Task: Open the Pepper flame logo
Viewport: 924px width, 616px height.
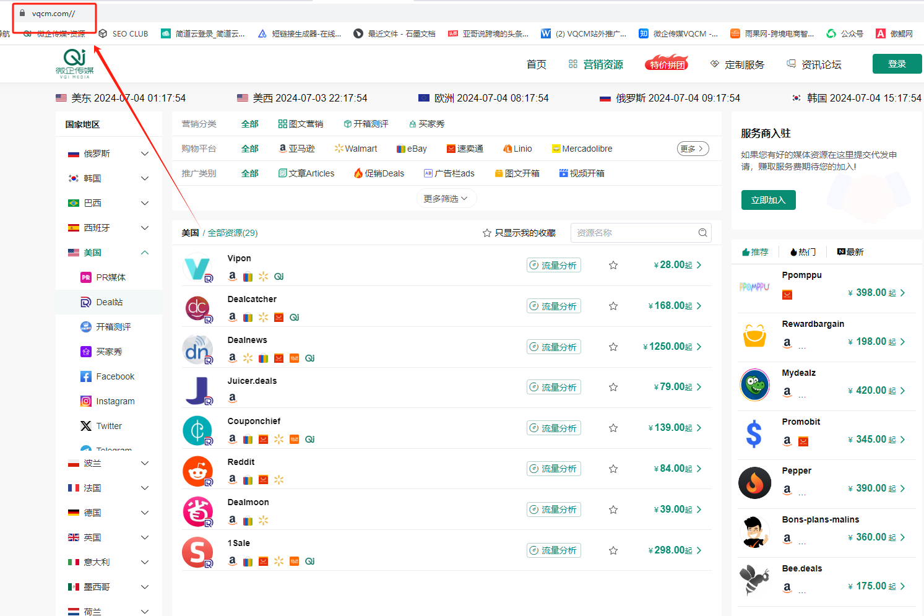Action: (754, 482)
